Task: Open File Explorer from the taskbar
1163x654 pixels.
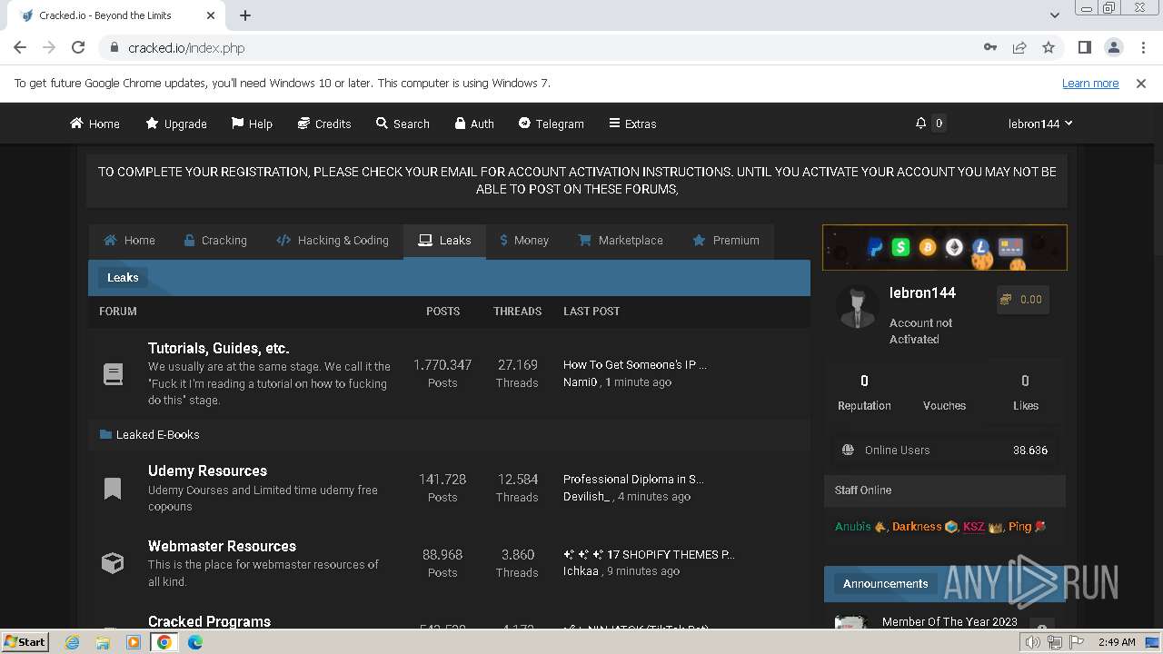Action: coord(103,642)
